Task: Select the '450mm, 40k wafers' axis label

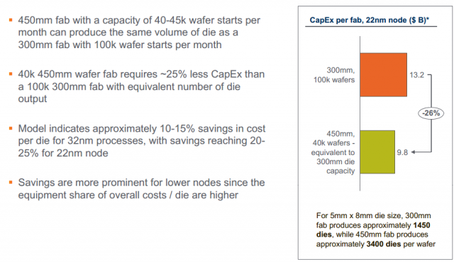Action: pyautogui.click(x=333, y=152)
